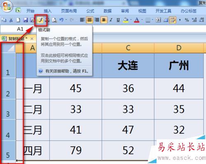Apply percent style format

click(187, 20)
